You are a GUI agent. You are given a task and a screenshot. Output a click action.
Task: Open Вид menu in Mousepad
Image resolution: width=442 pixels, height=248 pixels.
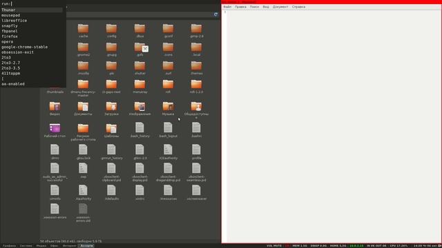point(266,7)
